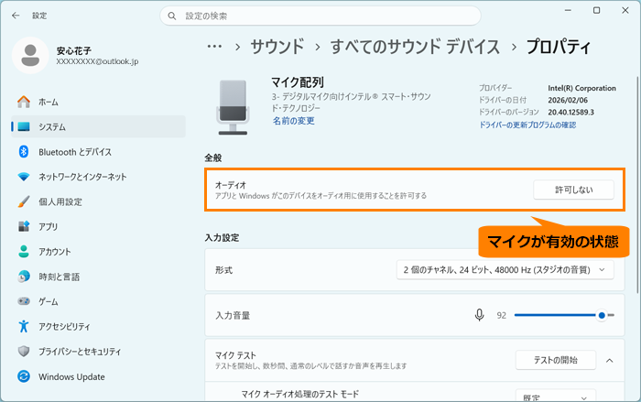
Task: Maximize the Settings window
Action: pos(596,11)
